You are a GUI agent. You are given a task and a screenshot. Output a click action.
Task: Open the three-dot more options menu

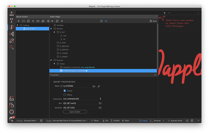pyautogui.click(x=198, y=13)
